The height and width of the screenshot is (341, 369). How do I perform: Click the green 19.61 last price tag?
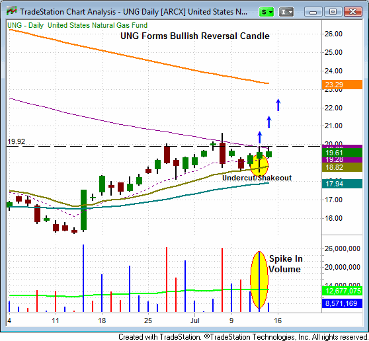point(342,153)
